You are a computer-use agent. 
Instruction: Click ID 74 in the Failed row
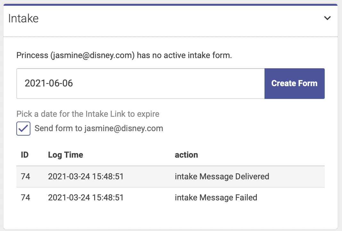26,197
